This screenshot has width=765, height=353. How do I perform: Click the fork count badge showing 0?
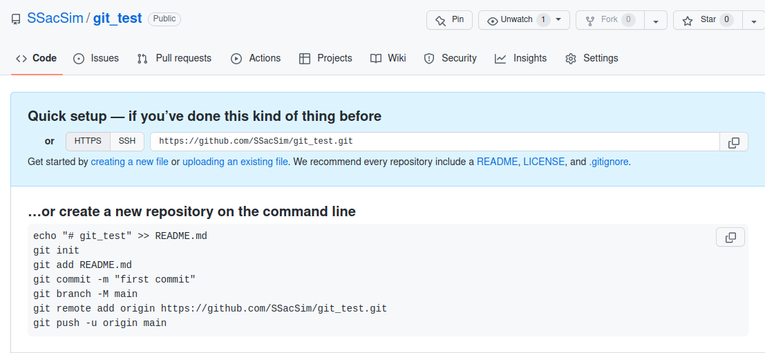coord(628,20)
